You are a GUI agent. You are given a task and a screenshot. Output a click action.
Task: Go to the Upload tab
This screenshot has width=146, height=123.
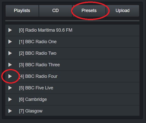(x=123, y=11)
